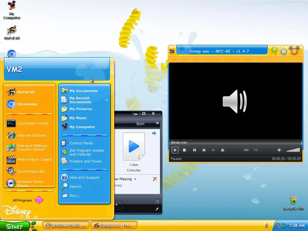Skip to next track in MPC-BE

pos(204,150)
